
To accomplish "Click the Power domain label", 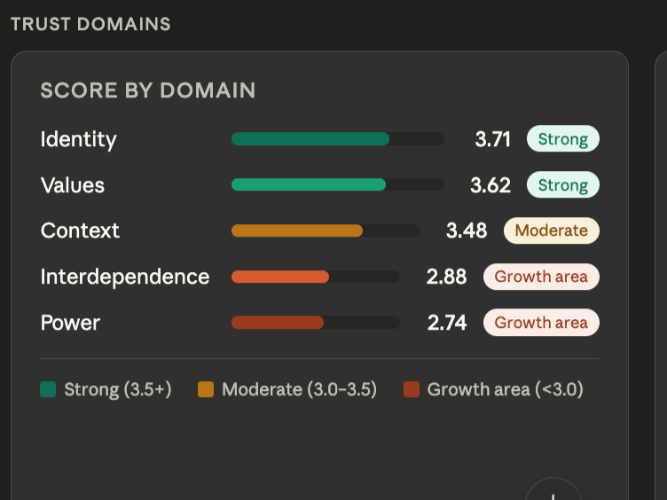I will (70, 323).
